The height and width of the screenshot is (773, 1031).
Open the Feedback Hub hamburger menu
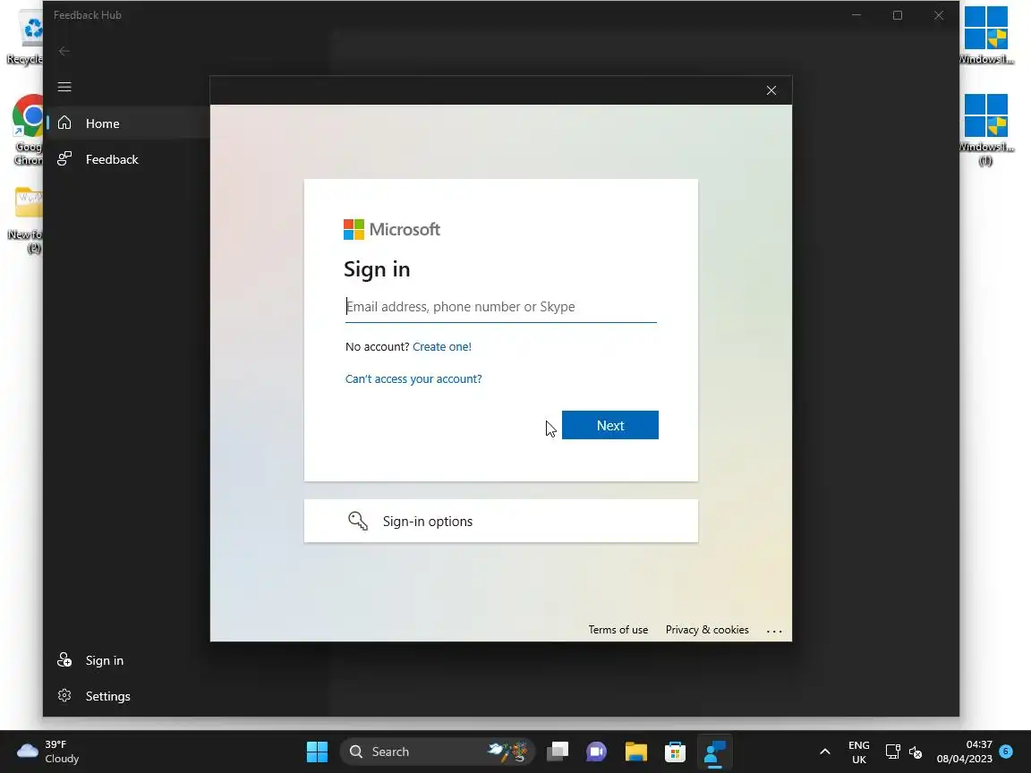coord(64,87)
